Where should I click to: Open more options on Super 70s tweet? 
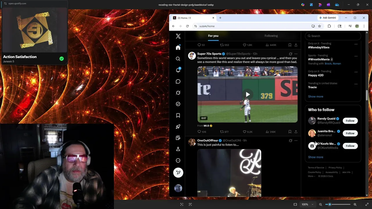pos(296,54)
